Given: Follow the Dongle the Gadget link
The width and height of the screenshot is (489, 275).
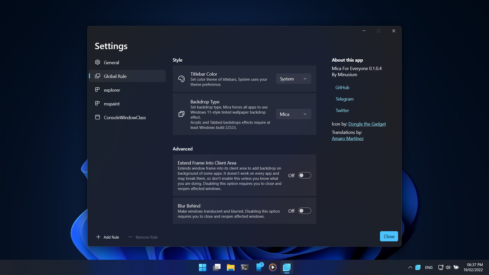Looking at the screenshot, I should pos(367,124).
